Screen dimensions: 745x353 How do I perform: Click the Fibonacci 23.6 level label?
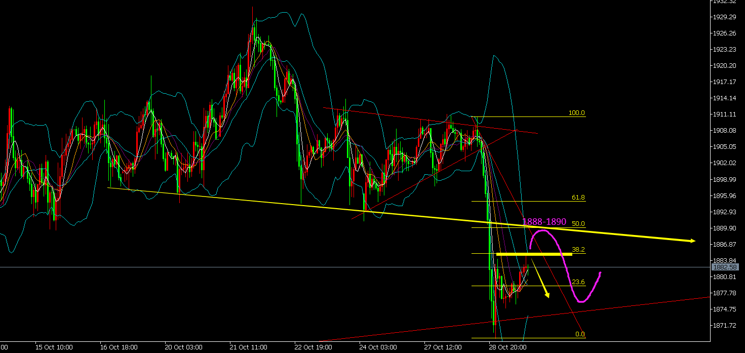pyautogui.click(x=578, y=282)
